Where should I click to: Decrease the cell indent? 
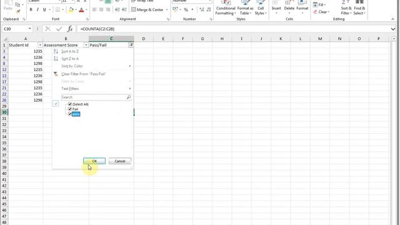(x=117, y=9)
